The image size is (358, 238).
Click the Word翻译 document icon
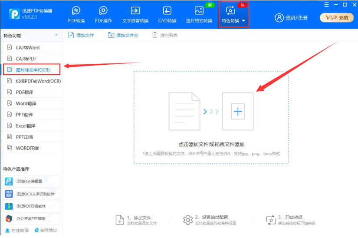coord(10,103)
